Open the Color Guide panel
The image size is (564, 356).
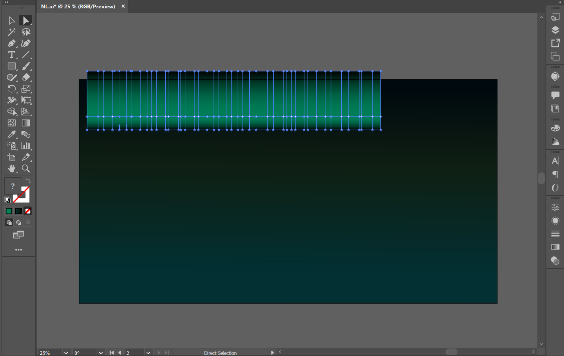pyautogui.click(x=555, y=141)
